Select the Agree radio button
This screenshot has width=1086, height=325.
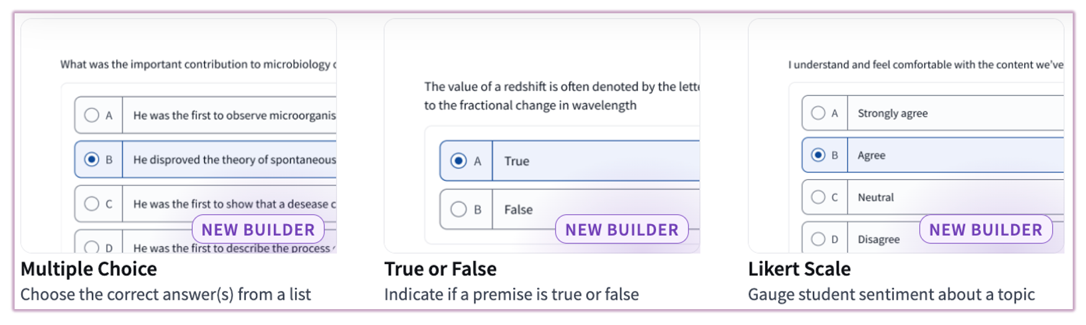click(x=818, y=155)
